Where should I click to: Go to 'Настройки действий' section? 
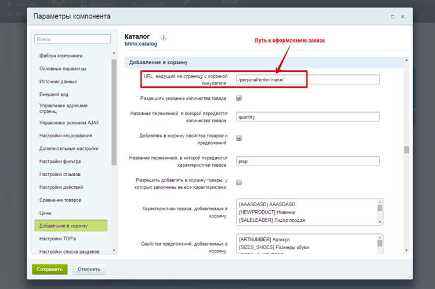tap(61, 187)
